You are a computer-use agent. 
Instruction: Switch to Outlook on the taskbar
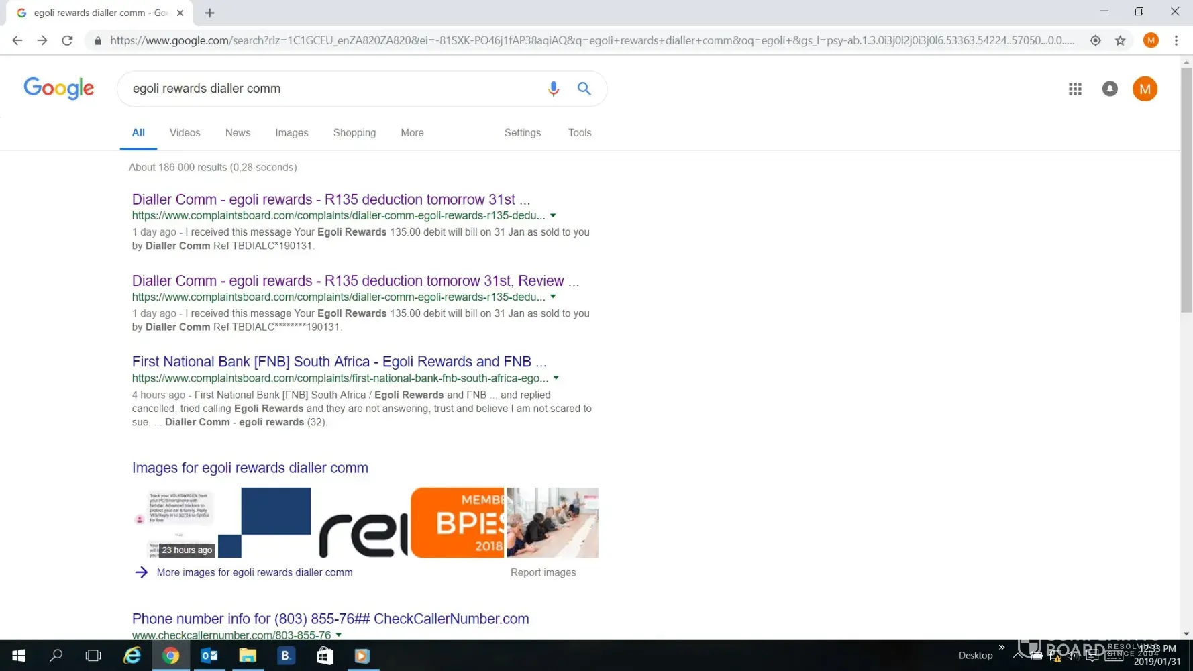point(209,656)
